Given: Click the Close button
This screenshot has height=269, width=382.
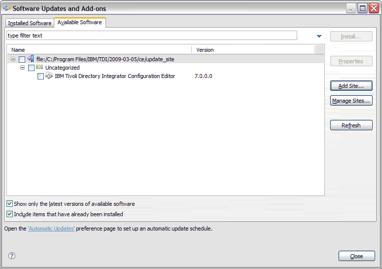Looking at the screenshot, I should 356,256.
